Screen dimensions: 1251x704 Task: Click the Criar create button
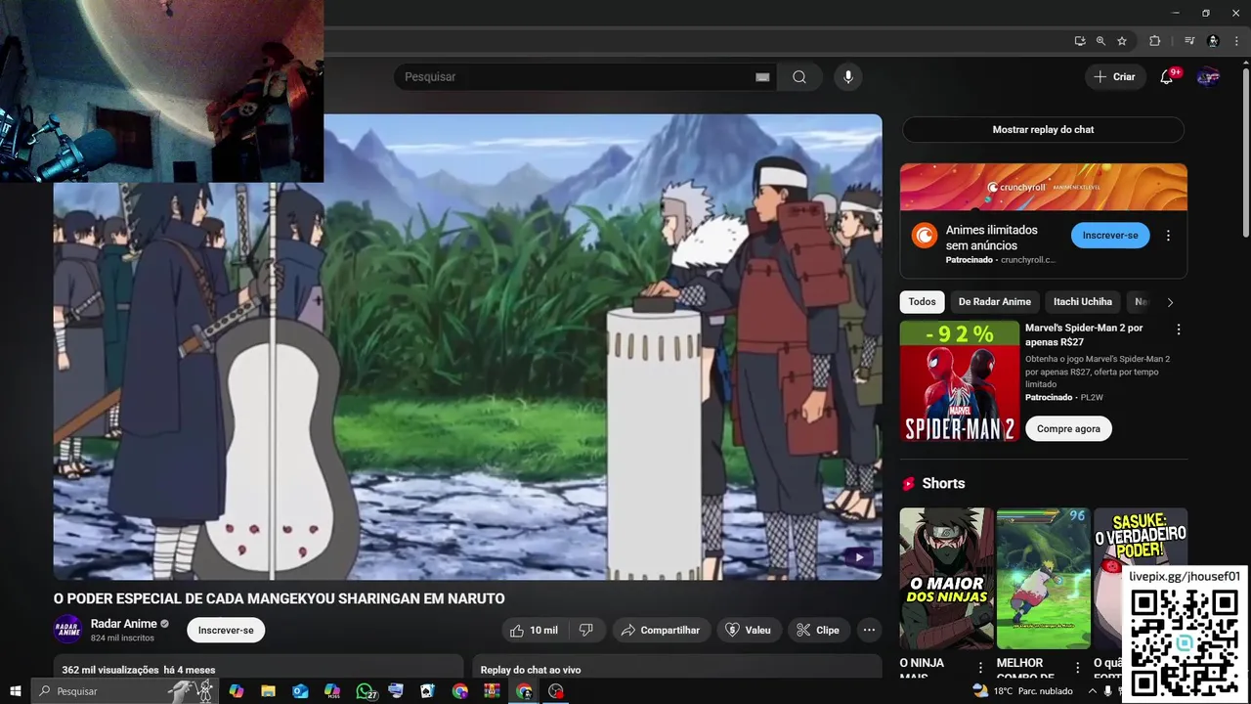[1114, 77]
